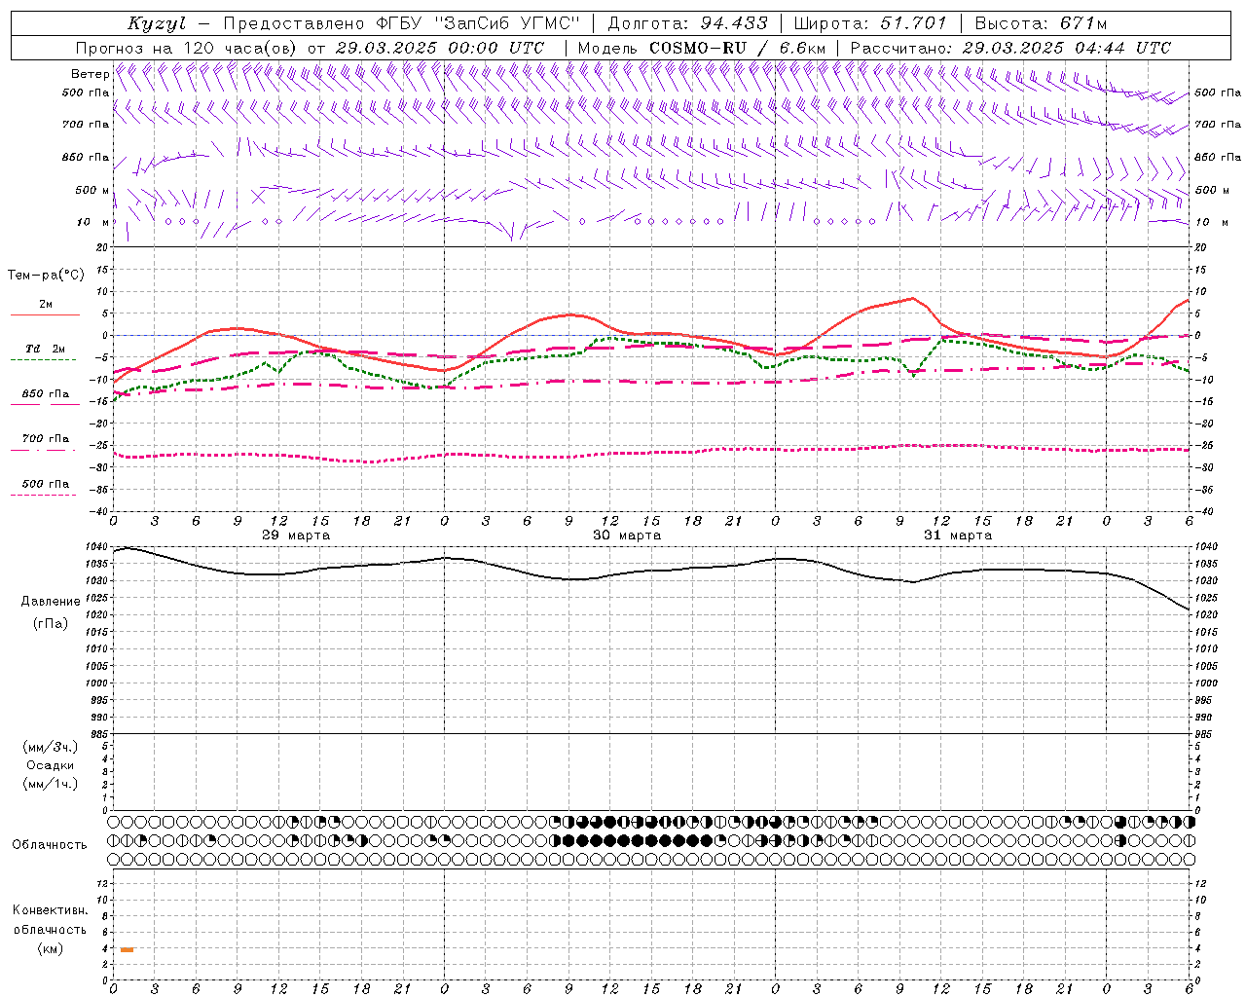The height and width of the screenshot is (997, 1246).
Task: Click the orange convective cloud bar marker
Action: pyautogui.click(x=127, y=949)
